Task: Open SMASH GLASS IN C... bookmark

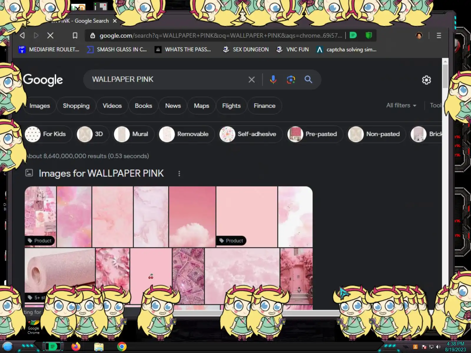Action: (x=117, y=50)
